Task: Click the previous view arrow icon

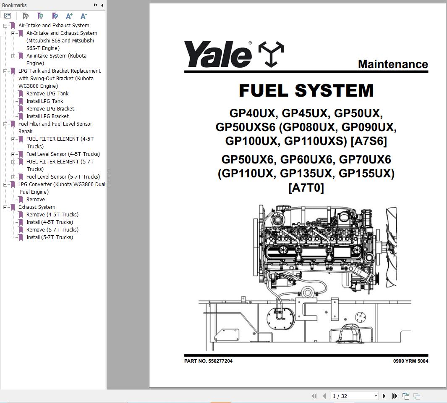Action: (x=405, y=396)
